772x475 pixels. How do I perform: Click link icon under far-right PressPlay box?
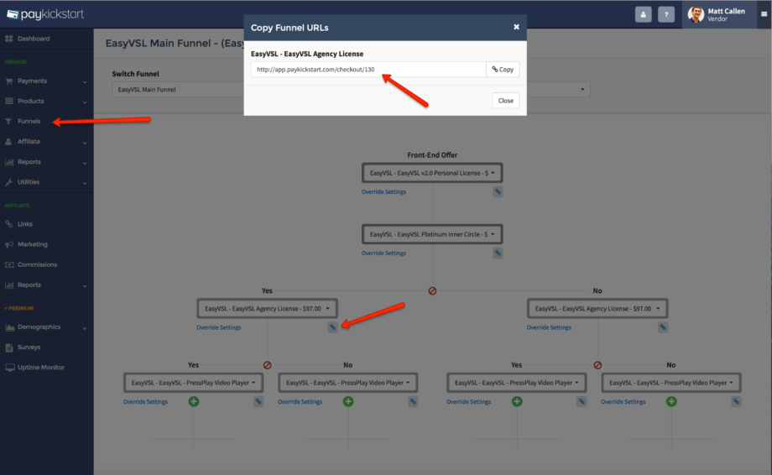coord(736,402)
